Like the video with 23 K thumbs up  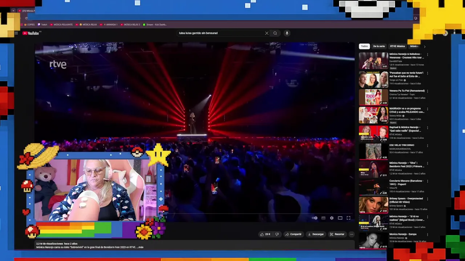coord(265,234)
